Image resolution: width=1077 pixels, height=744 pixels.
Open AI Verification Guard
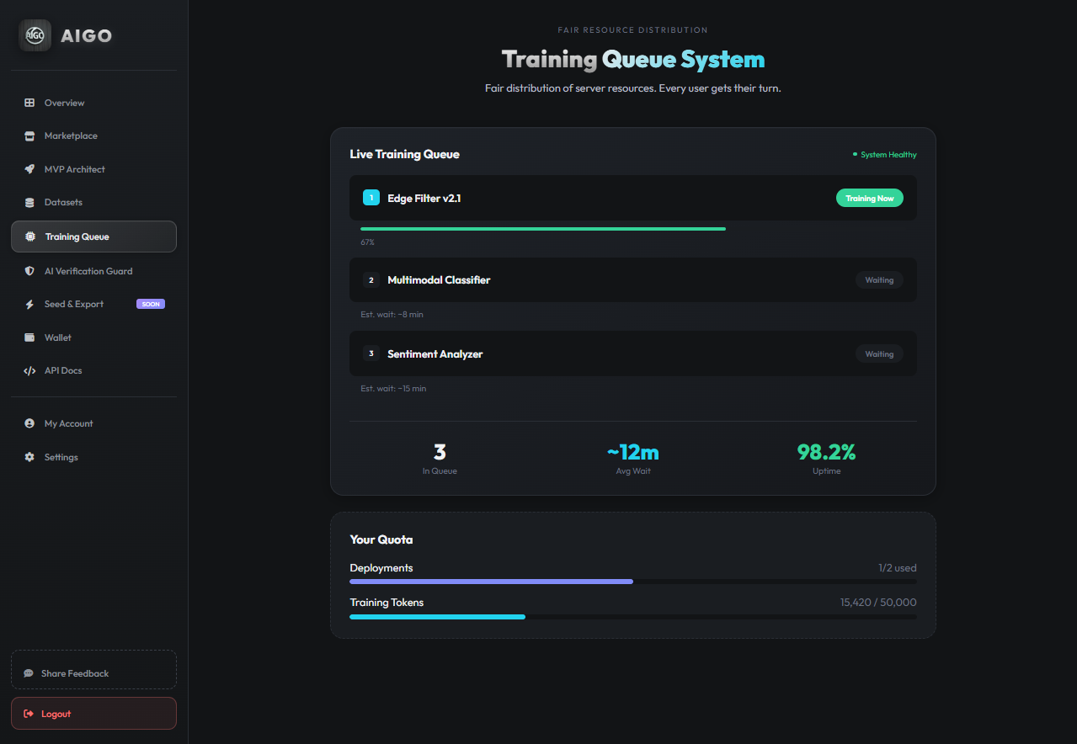tap(93, 271)
